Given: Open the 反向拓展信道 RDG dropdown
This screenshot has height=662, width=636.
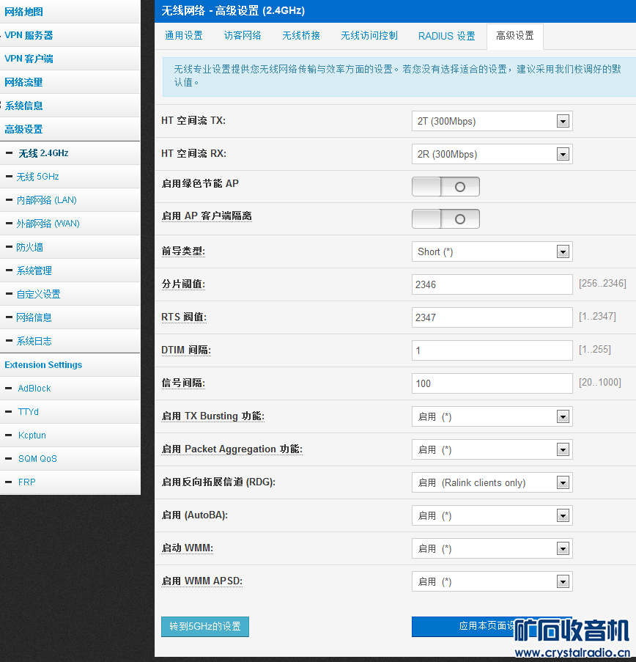Looking at the screenshot, I should (492, 482).
